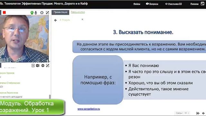Go back using arrow beside 4 Модуль
This screenshot has width=206, height=116.
point(55,20)
